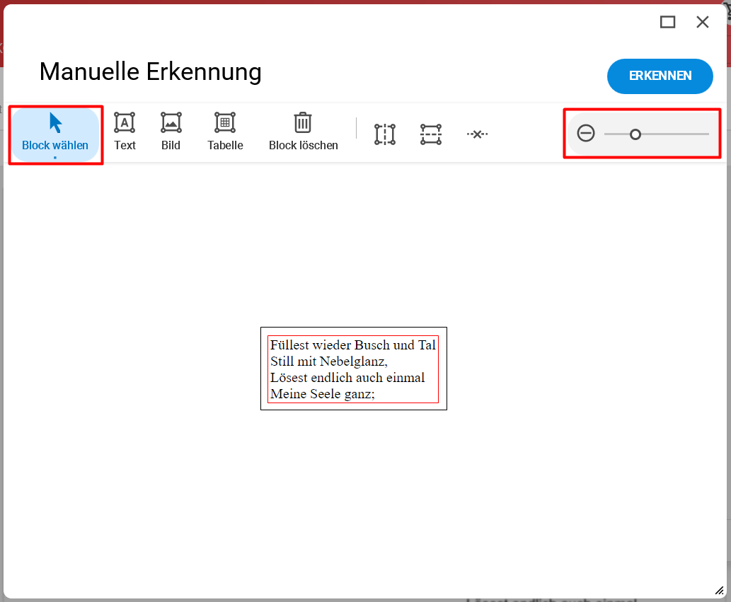Choose the Tabelle block tool
This screenshot has height=602, width=731.
coord(225,132)
